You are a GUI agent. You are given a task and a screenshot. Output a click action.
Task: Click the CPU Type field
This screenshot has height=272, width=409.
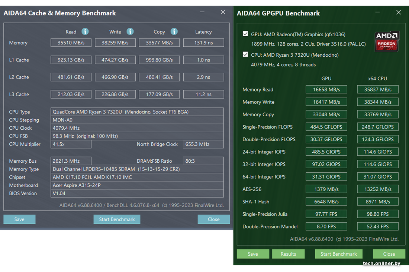click(137, 112)
